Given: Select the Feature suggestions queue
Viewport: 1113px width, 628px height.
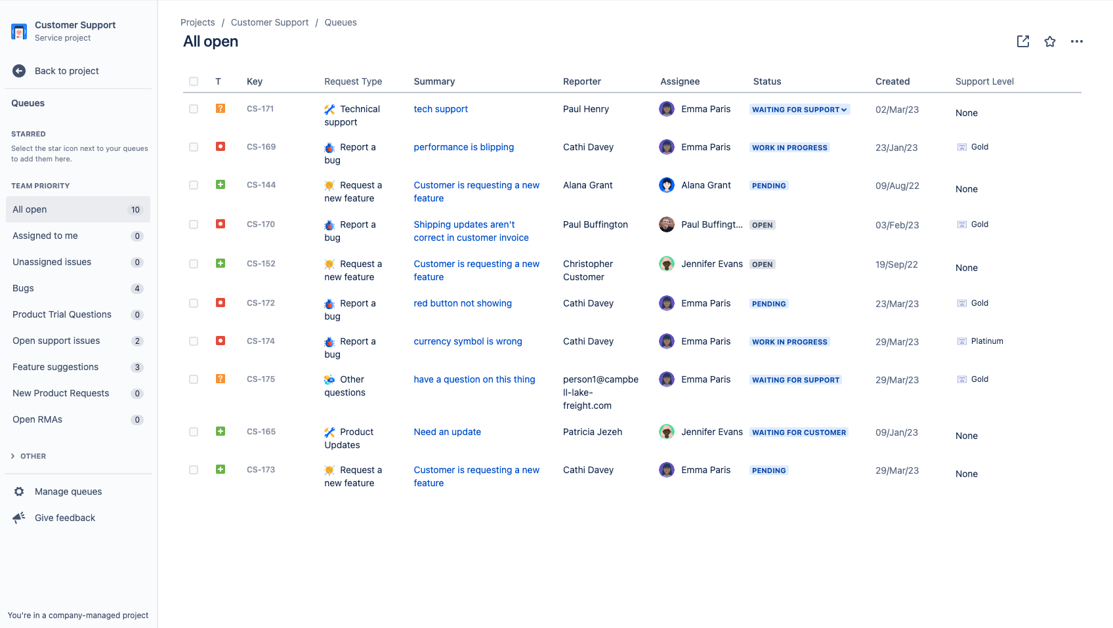Looking at the screenshot, I should coord(55,367).
